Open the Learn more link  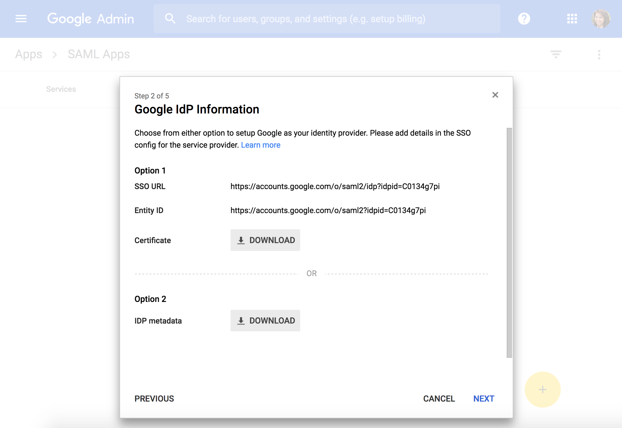261,145
